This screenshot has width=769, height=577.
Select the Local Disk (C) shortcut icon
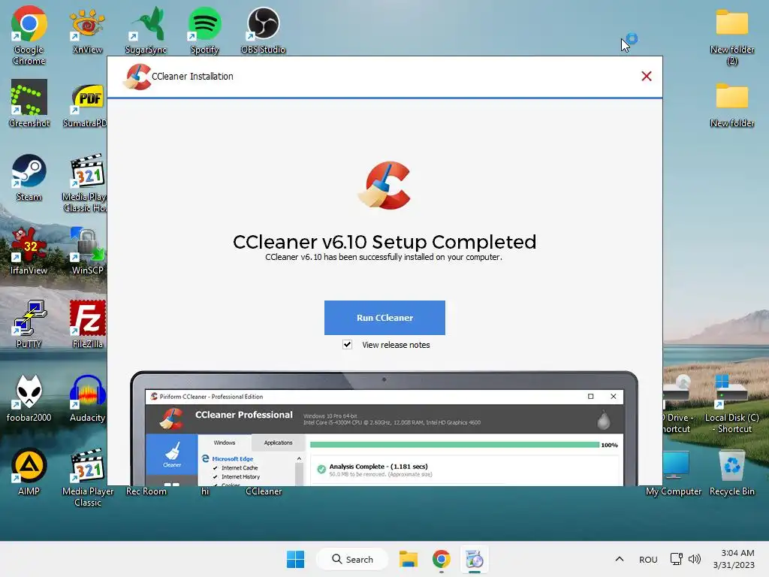tap(731, 404)
